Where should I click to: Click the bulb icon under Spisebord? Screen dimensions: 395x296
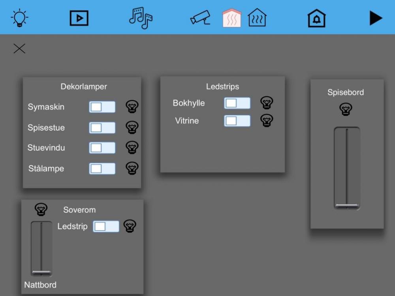[x=346, y=109]
